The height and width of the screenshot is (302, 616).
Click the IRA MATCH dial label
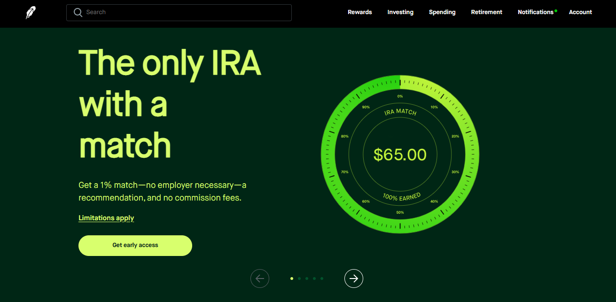tap(400, 112)
